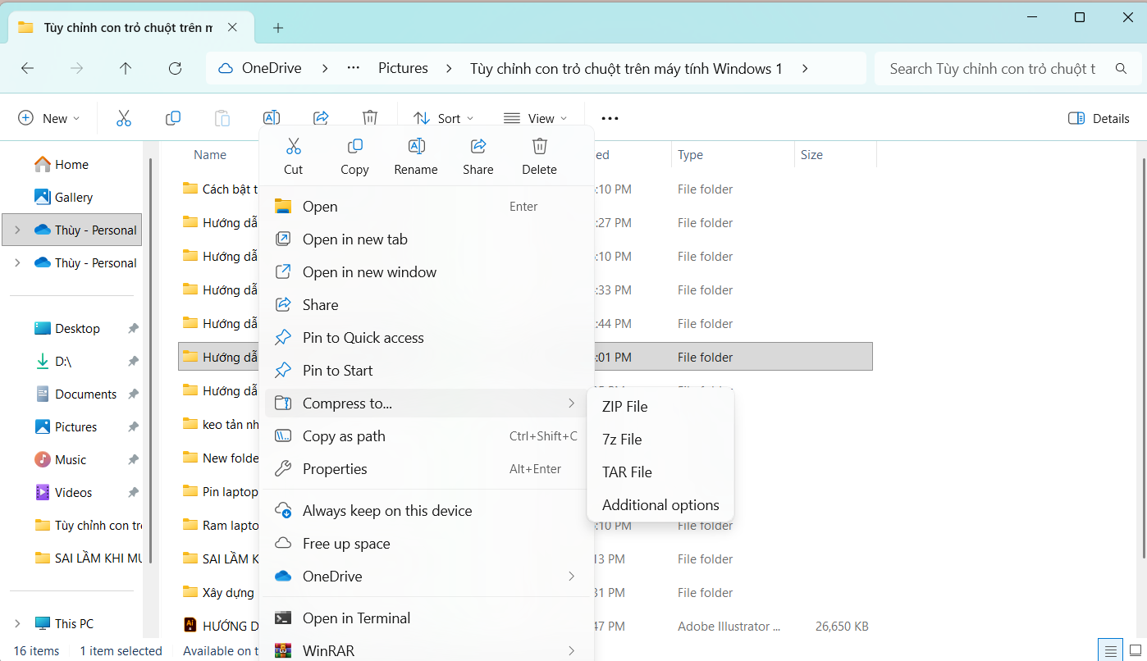Refresh the folder using the refresh icon
This screenshot has height=661, width=1147.
click(x=175, y=69)
